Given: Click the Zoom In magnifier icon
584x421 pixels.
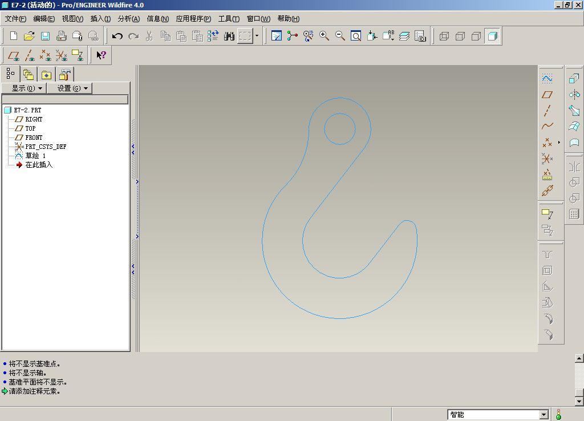Looking at the screenshot, I should (324, 36).
